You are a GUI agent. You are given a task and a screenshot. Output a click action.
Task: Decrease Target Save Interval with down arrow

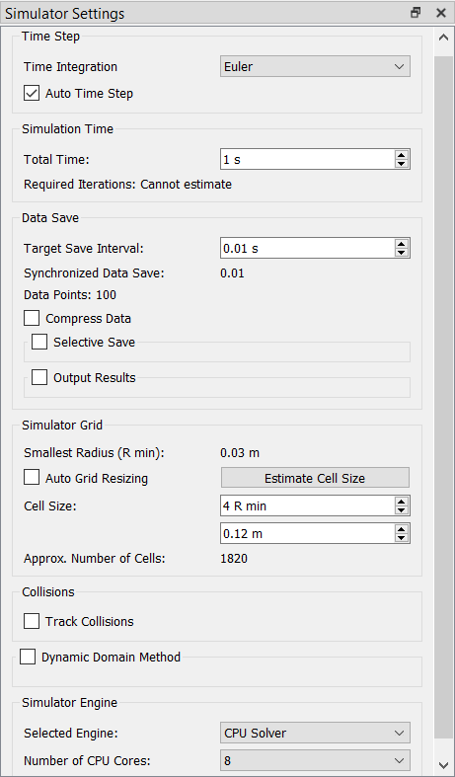[x=402, y=253]
